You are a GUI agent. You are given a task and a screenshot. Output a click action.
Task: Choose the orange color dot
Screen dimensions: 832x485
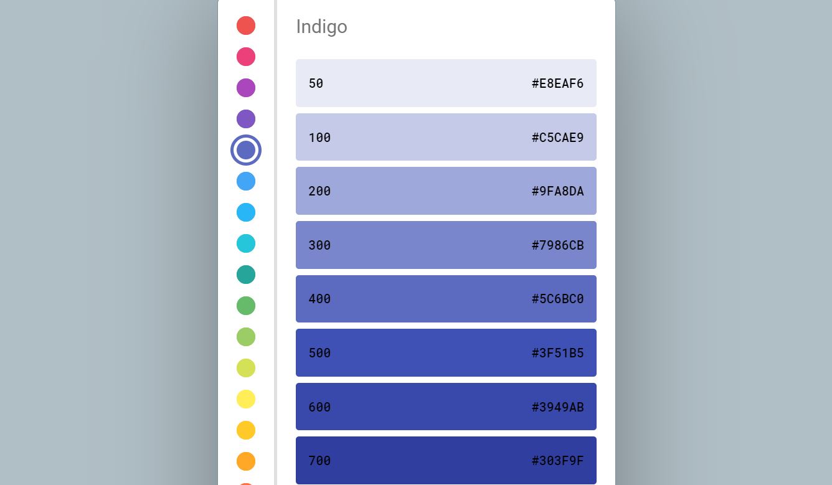pyautogui.click(x=246, y=461)
